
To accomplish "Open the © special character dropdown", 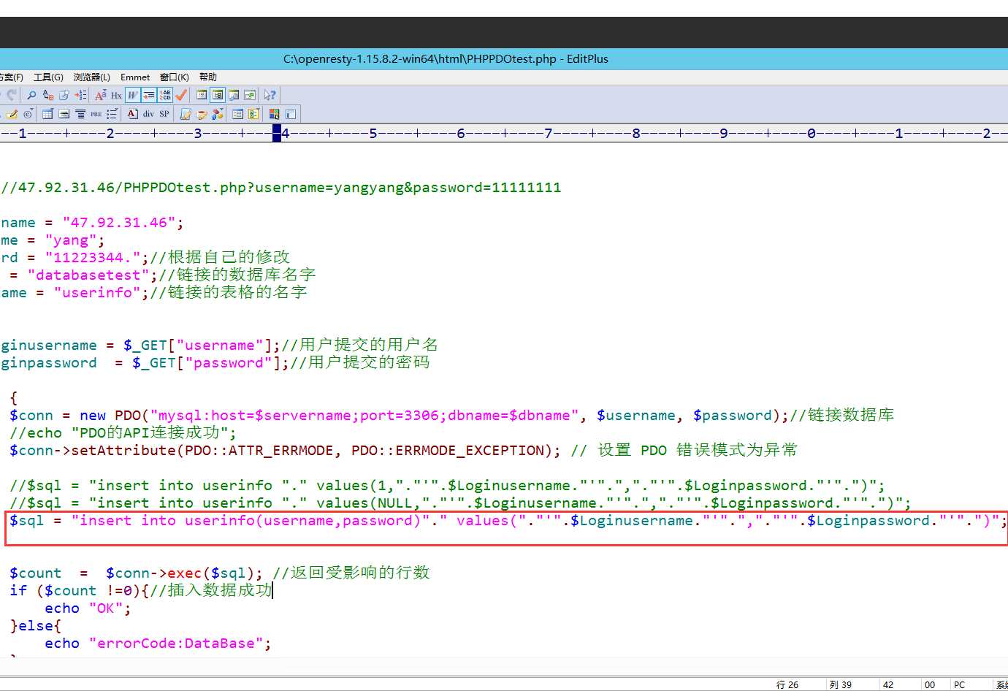I will (x=28, y=114).
